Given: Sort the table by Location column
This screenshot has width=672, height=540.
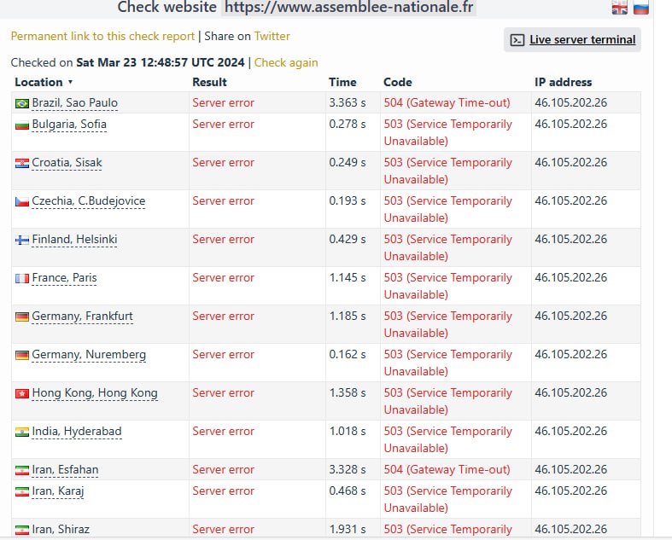Looking at the screenshot, I should pyautogui.click(x=44, y=82).
